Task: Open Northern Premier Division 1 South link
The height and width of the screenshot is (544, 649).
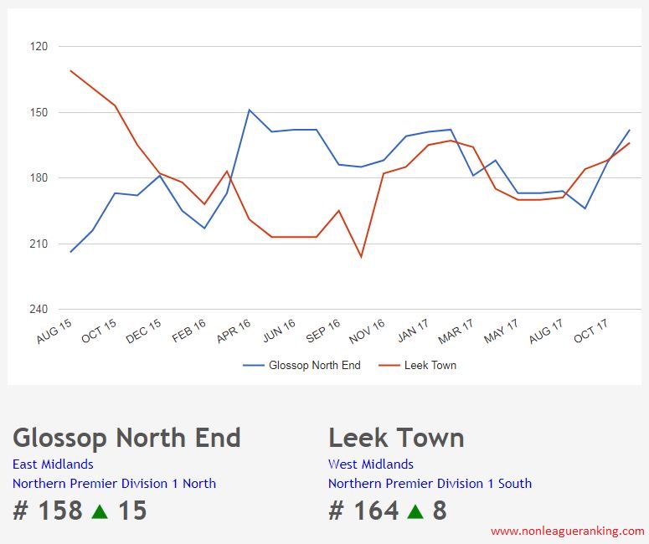Action: coord(430,483)
